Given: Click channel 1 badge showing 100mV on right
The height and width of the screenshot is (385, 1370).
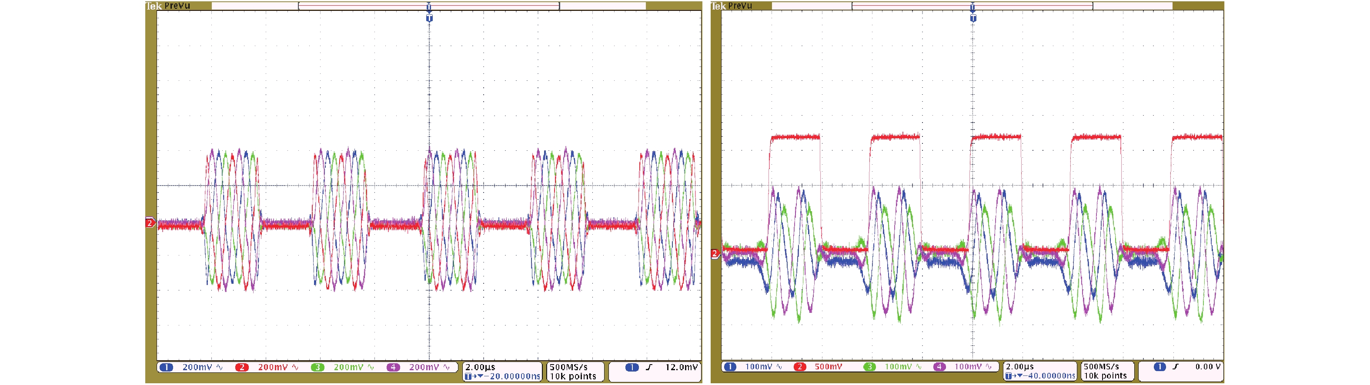Looking at the screenshot, I should click(730, 366).
